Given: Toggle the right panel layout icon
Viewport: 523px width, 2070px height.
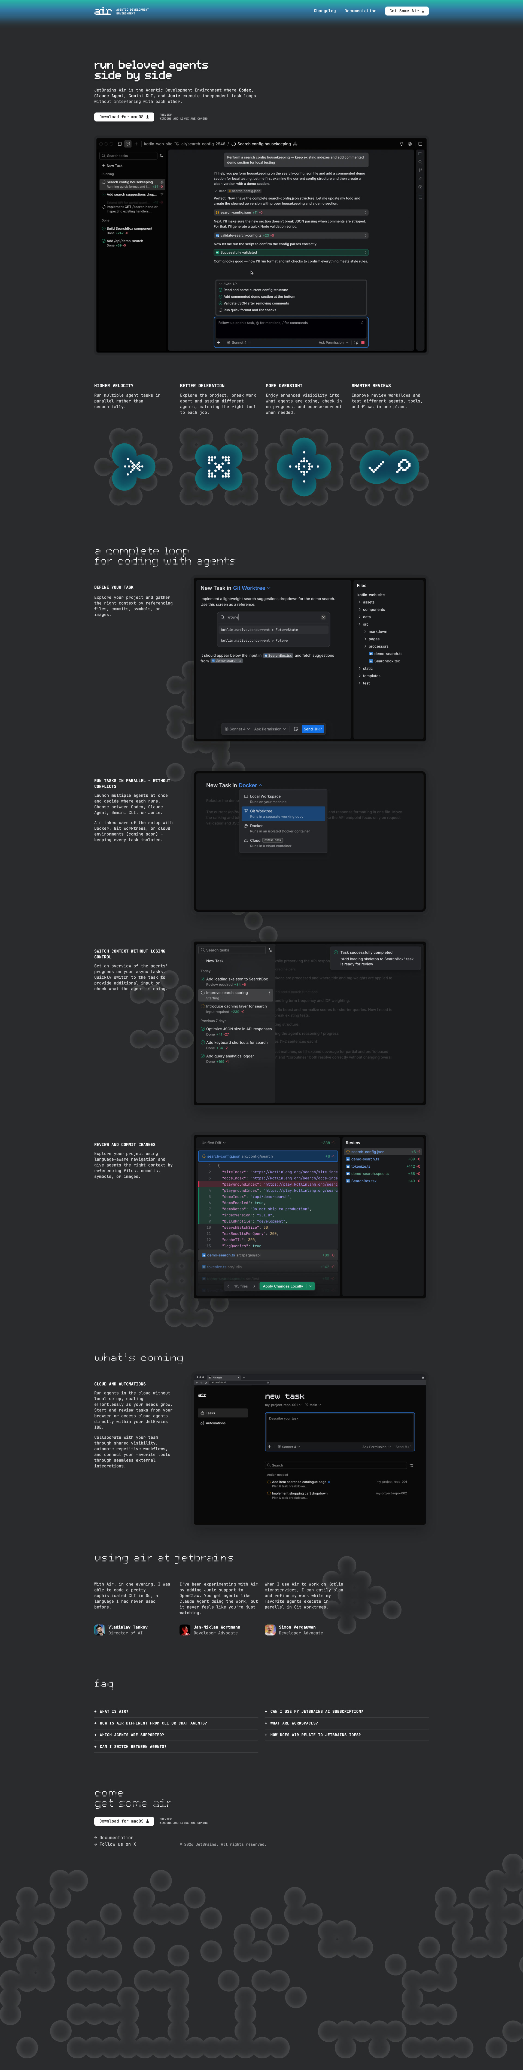Looking at the screenshot, I should pos(420,144).
